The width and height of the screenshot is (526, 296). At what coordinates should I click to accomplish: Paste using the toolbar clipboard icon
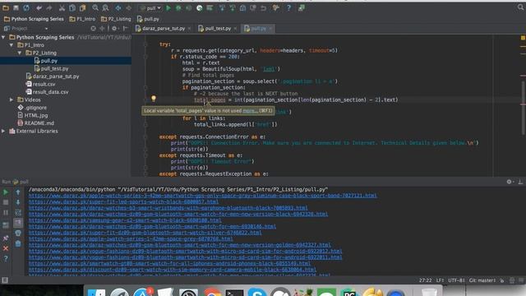82,7
